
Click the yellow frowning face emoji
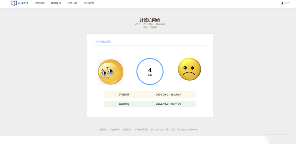[189, 69]
